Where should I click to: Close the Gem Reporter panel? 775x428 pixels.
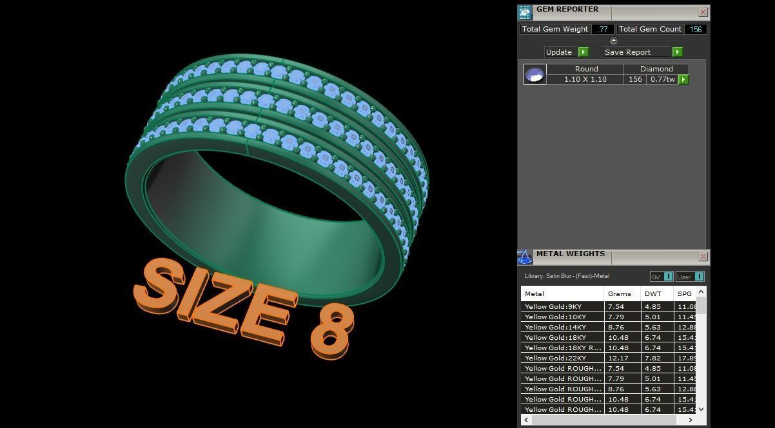pyautogui.click(x=703, y=12)
